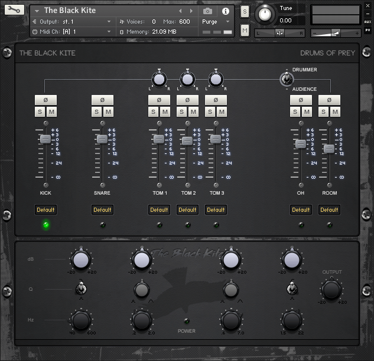374x361 pixels.
Task: Open the Midi Ch selector dropdown
Action: [109, 31]
